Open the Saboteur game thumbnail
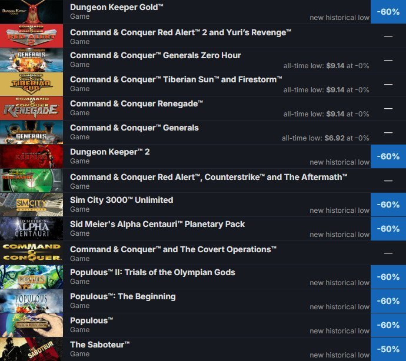Viewport: 406px width, 361px height. click(x=31, y=349)
